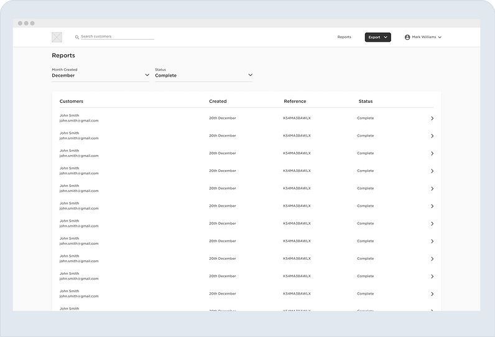Open the tenth table row's right chevron
The image size is (495, 337).
(432, 277)
